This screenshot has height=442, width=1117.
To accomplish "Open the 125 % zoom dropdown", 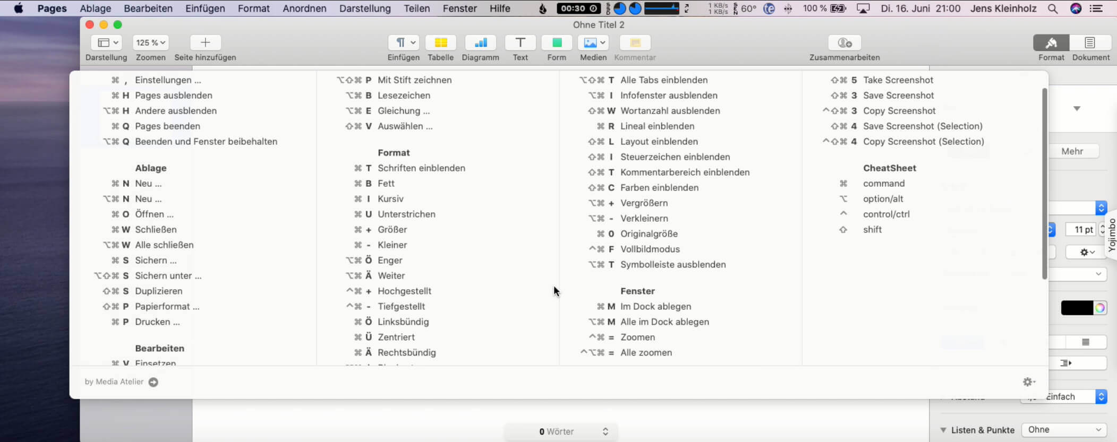I will [151, 42].
